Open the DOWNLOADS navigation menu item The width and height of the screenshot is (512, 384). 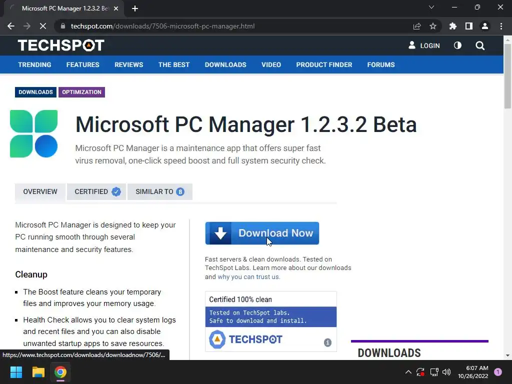click(225, 64)
